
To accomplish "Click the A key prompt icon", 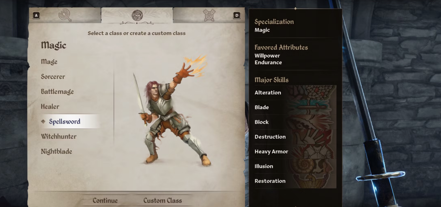I will pos(36,15).
